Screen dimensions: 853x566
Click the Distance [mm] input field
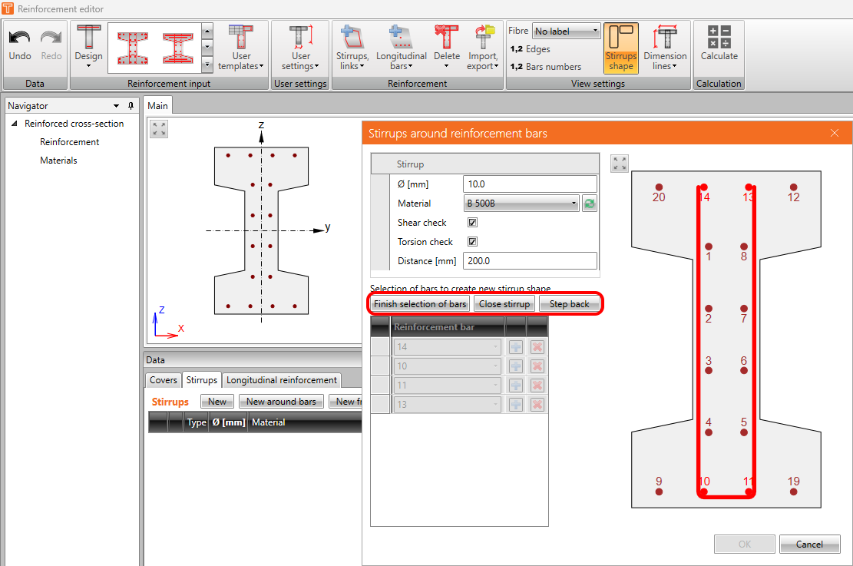point(530,261)
